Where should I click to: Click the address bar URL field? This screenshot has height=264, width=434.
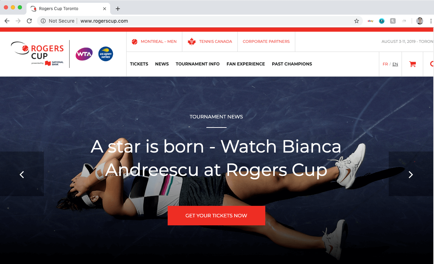pos(195,21)
